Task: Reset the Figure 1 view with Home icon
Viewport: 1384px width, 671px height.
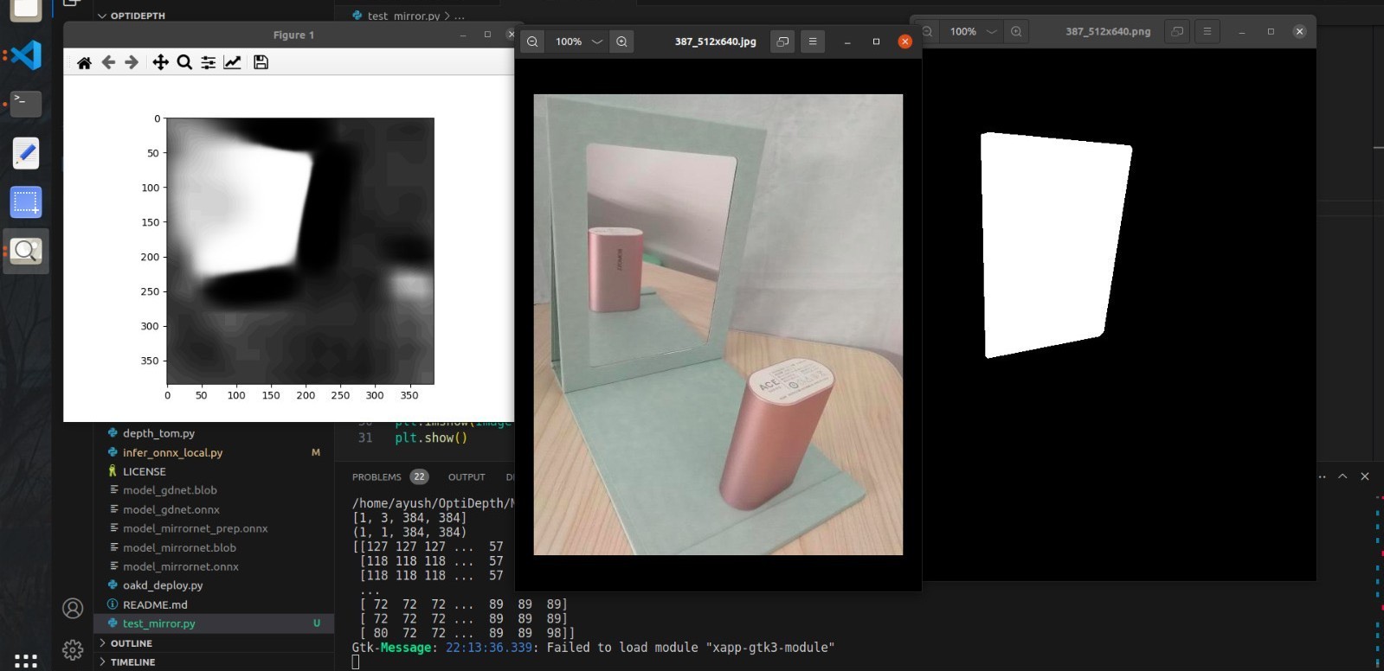Action: click(84, 62)
